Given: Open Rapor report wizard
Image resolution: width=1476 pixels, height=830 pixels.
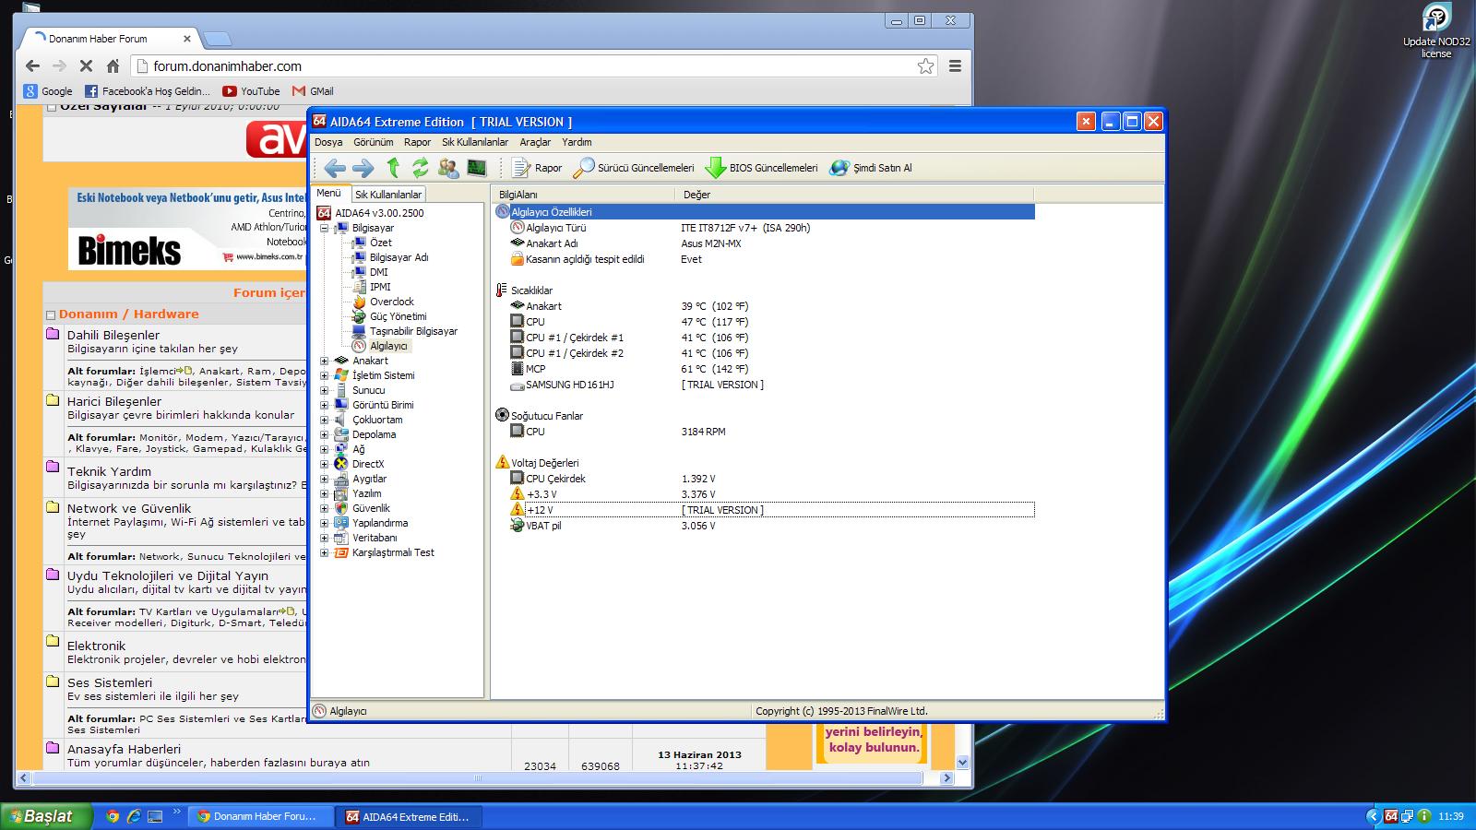Looking at the screenshot, I should pyautogui.click(x=537, y=168).
